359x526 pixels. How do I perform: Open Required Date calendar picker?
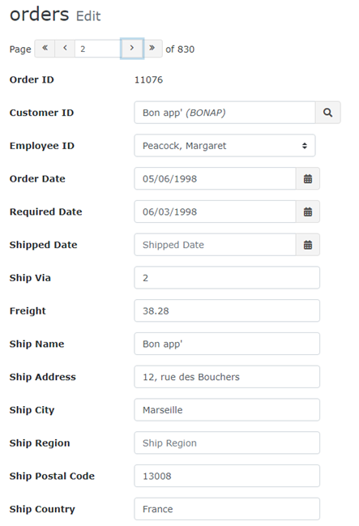tap(308, 212)
